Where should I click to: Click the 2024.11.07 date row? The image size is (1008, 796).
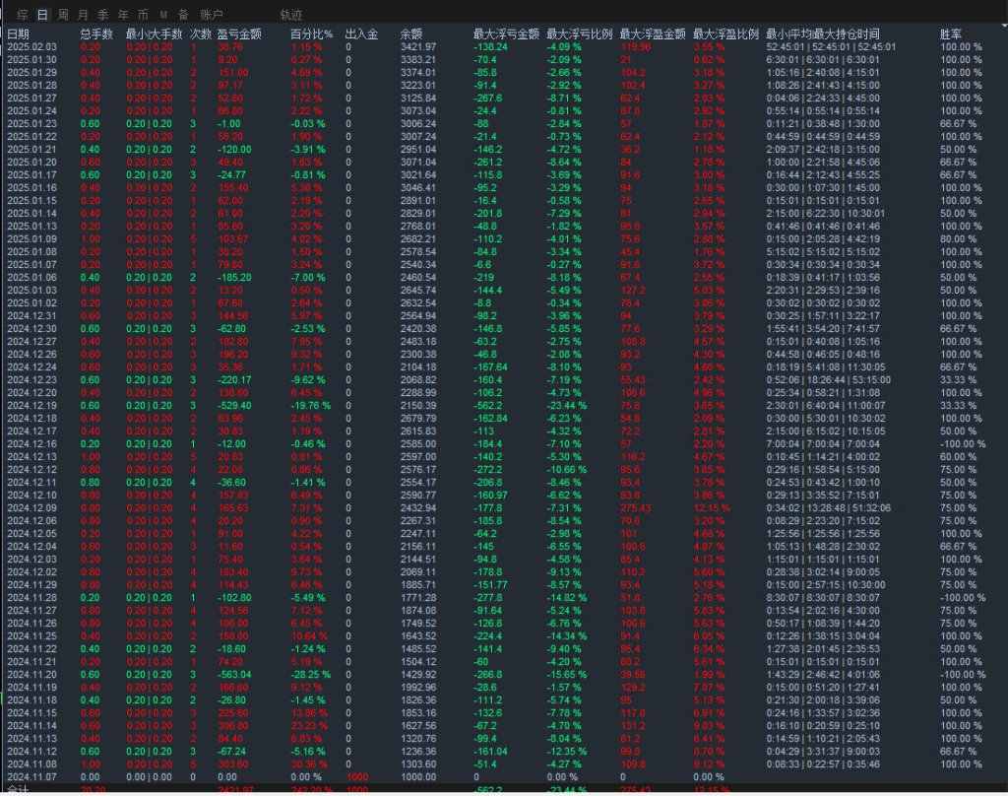[x=32, y=775]
